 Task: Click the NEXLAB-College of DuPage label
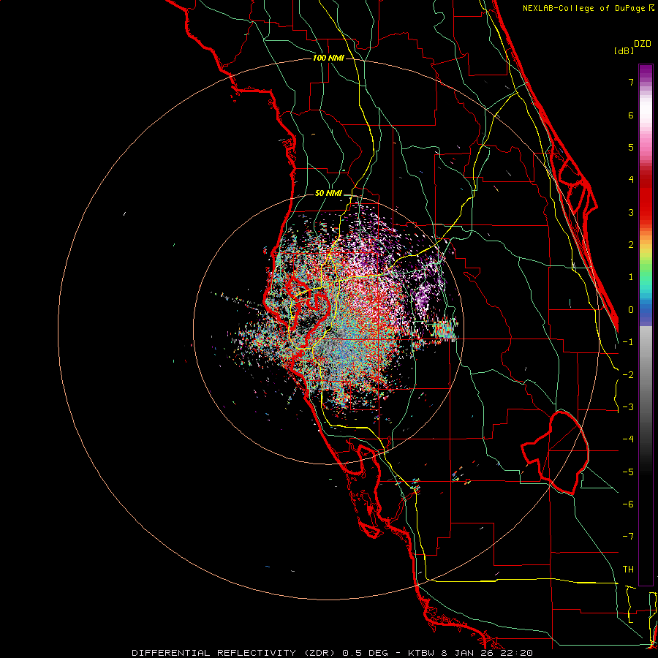coord(588,8)
